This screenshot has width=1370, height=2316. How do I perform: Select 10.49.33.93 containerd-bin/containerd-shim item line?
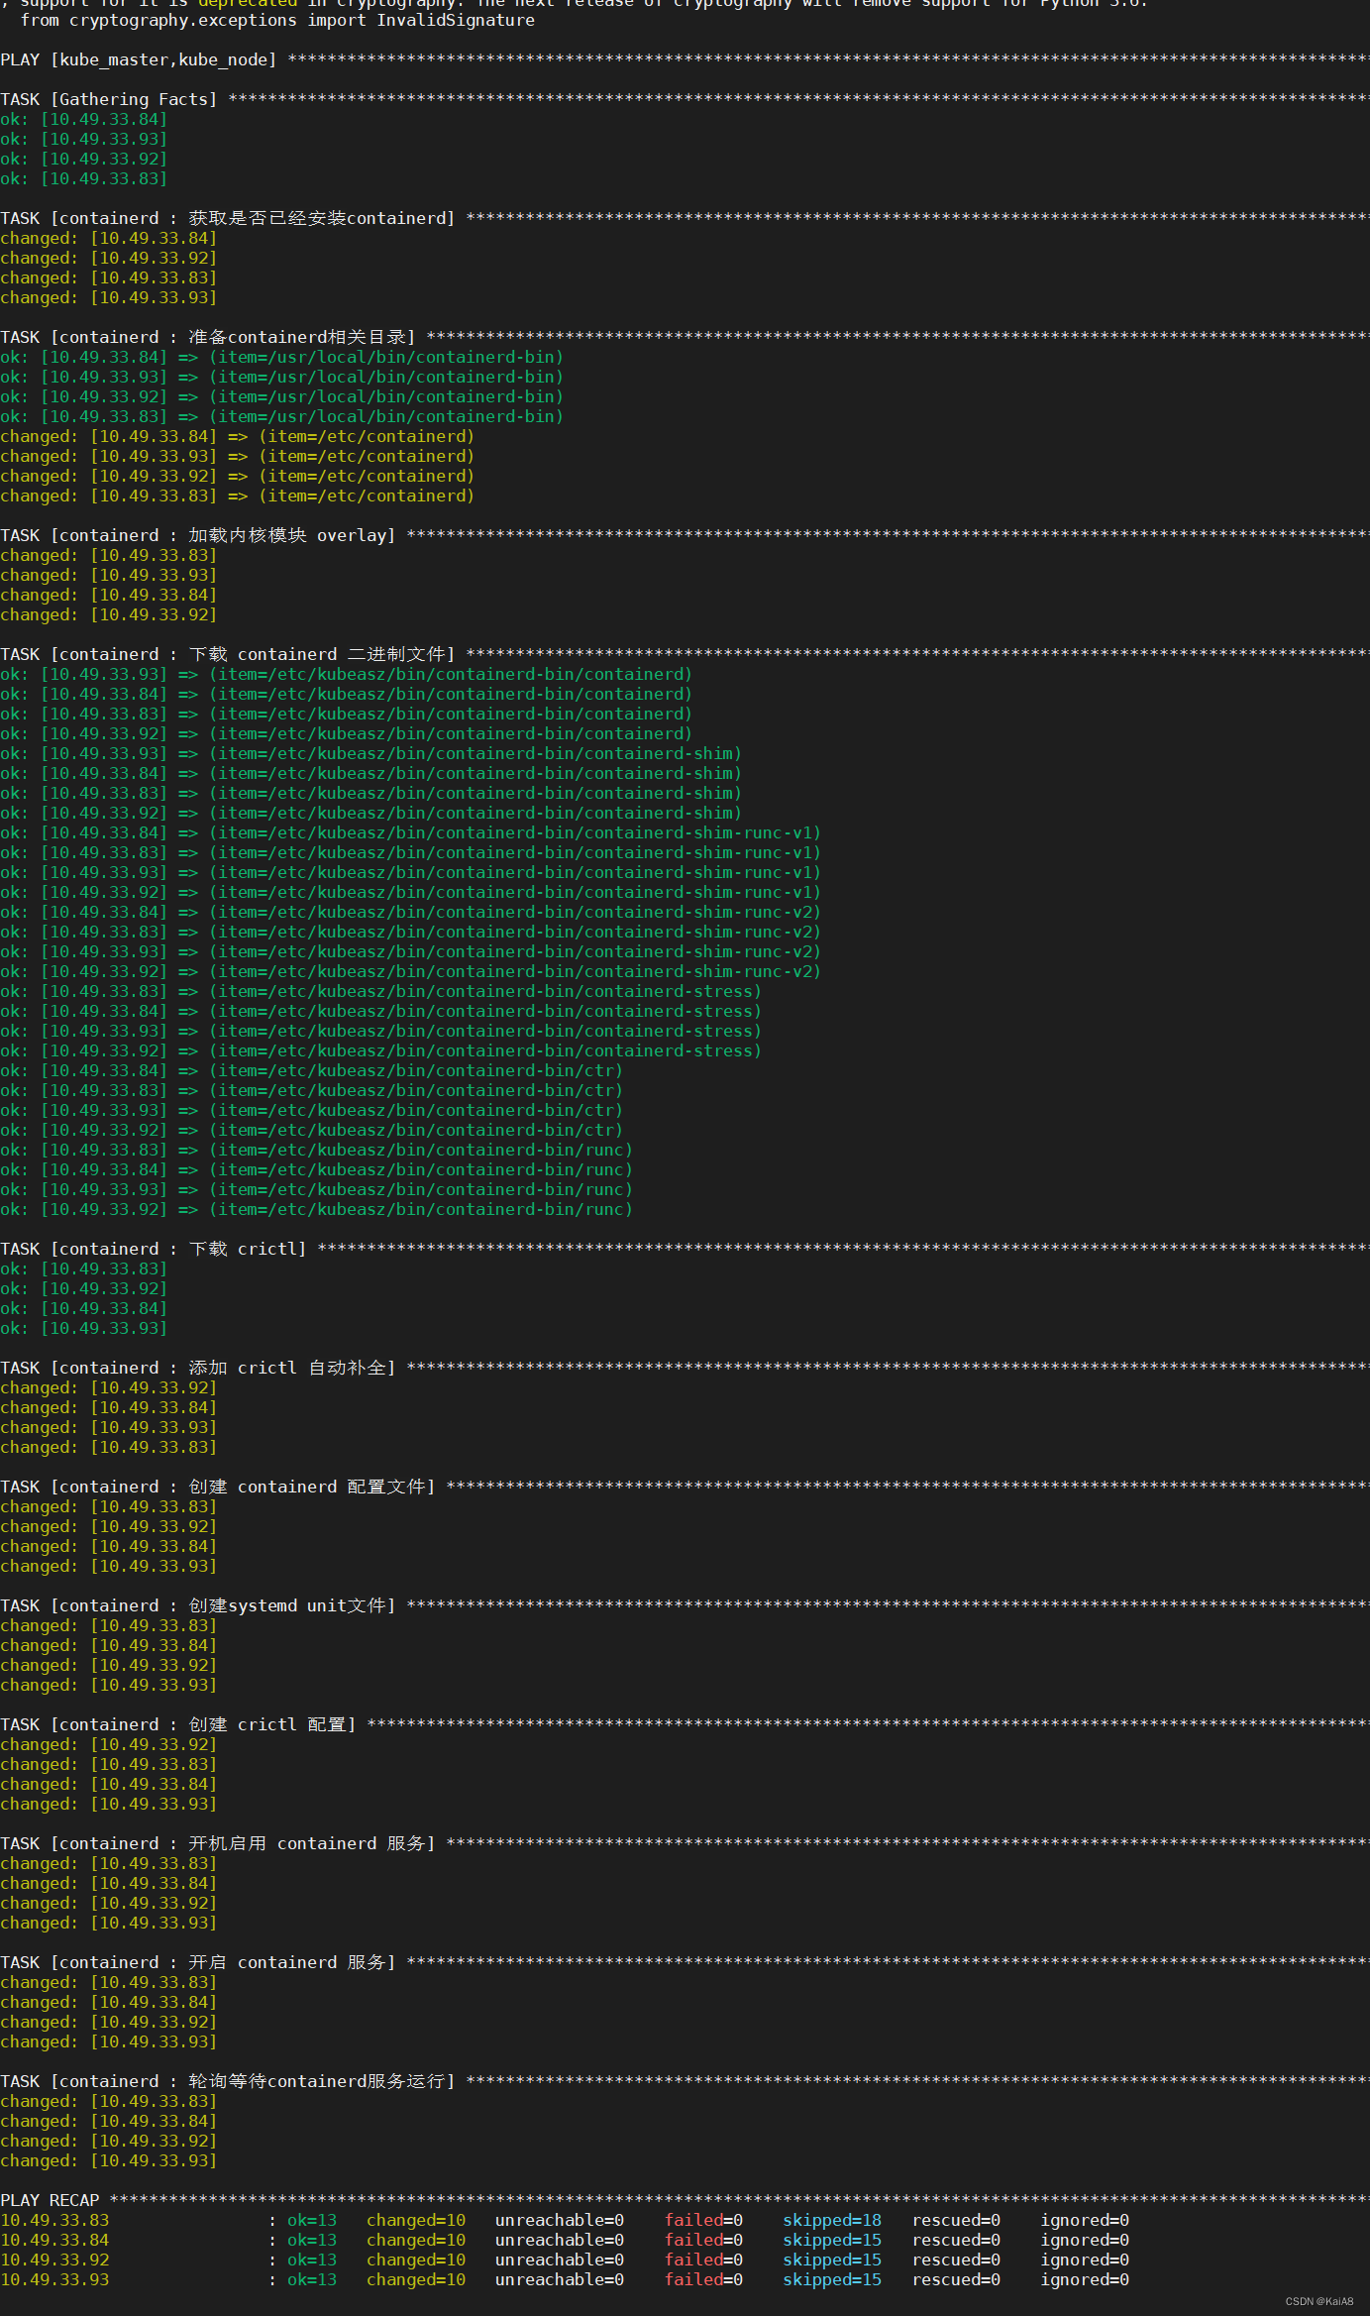[371, 753]
